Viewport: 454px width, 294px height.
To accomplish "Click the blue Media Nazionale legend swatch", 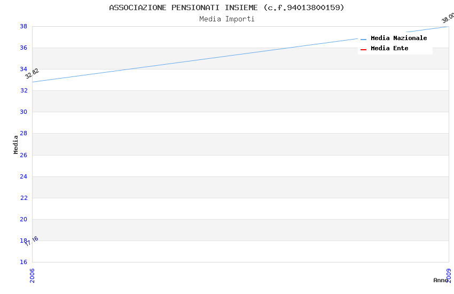I will [x=364, y=39].
